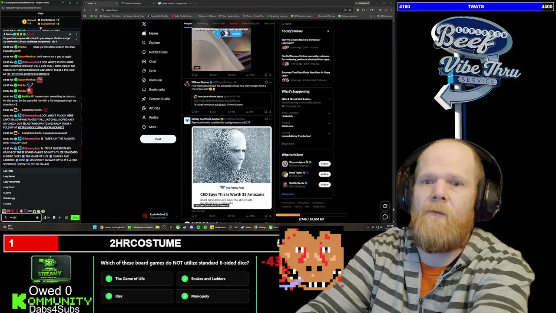Open William Shatner post options menu
556x313 pixels.
pyautogui.click(x=270, y=82)
